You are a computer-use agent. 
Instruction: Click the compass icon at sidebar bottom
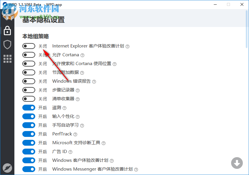[x=7, y=168]
